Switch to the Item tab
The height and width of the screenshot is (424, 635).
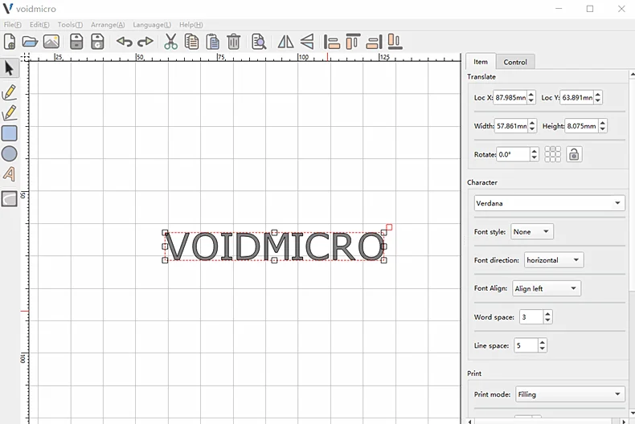pyautogui.click(x=481, y=62)
